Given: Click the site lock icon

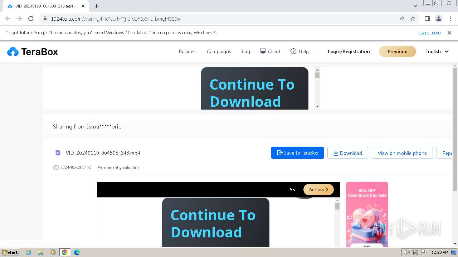Looking at the screenshot, I should coord(45,19).
